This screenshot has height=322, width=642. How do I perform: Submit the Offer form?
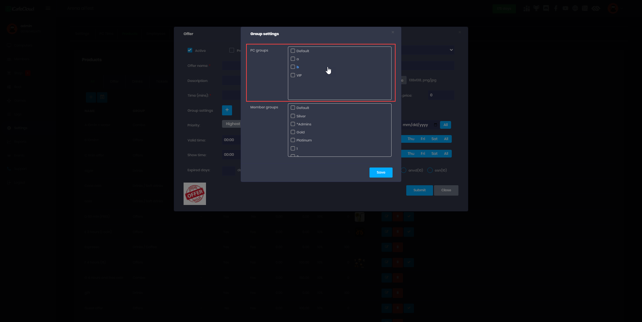pyautogui.click(x=420, y=190)
